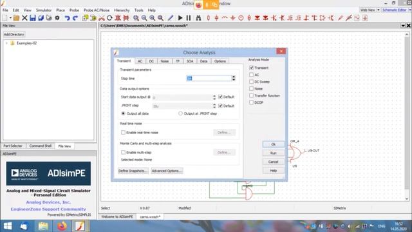The image size is (412, 232).
Task: Switch to the SOA tab
Action: tap(190, 61)
